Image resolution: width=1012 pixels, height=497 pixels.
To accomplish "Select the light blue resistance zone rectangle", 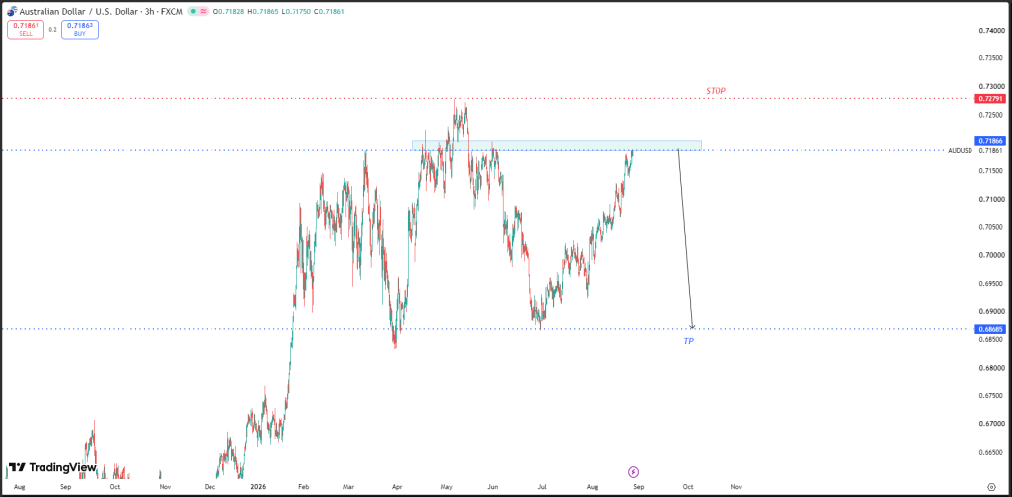I will click(556, 146).
